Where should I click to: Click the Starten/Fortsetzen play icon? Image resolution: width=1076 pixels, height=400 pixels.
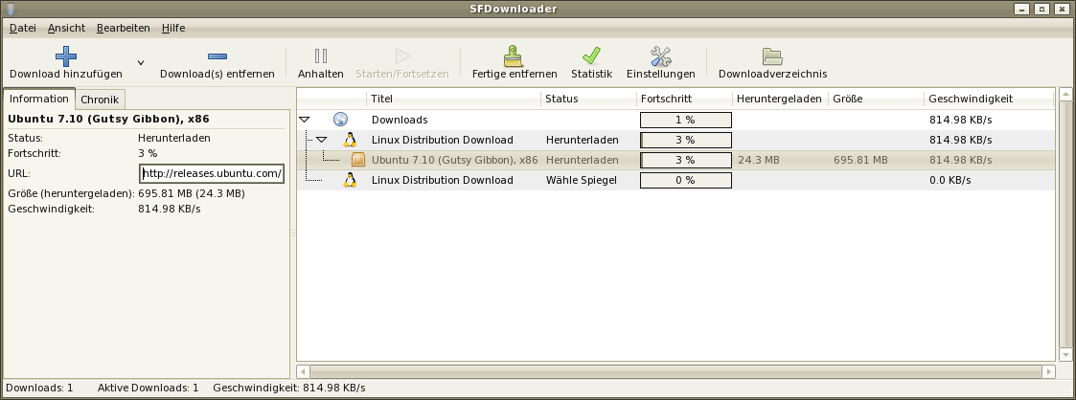click(402, 56)
